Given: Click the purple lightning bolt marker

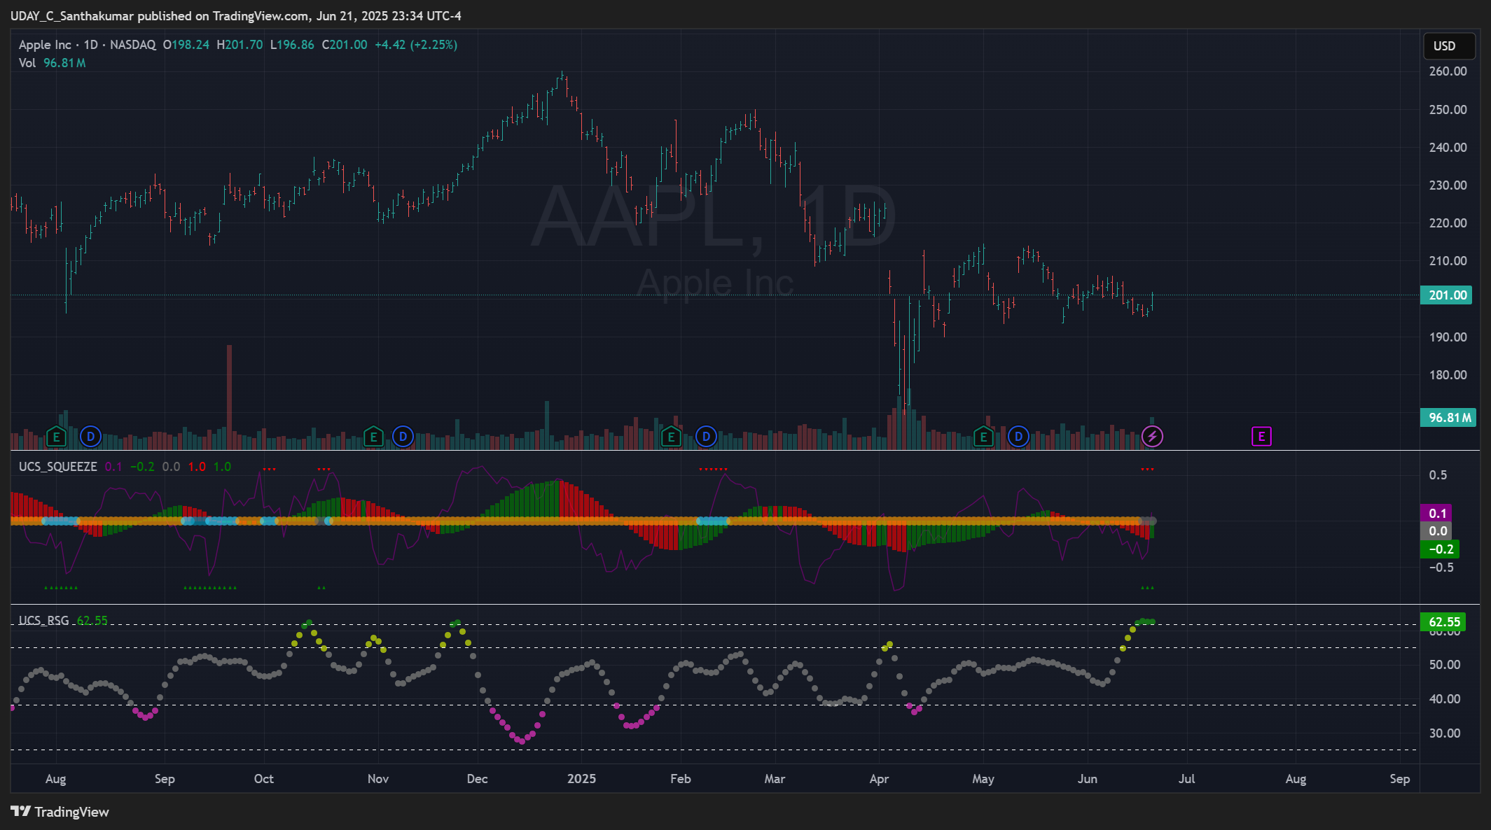Looking at the screenshot, I should [1152, 437].
